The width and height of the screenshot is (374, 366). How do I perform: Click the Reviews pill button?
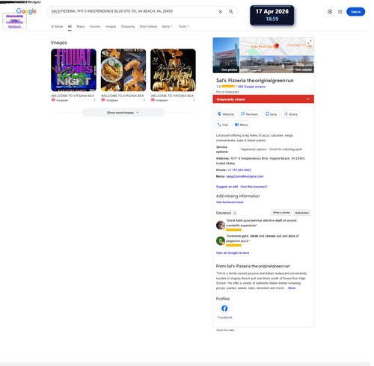click(249, 114)
